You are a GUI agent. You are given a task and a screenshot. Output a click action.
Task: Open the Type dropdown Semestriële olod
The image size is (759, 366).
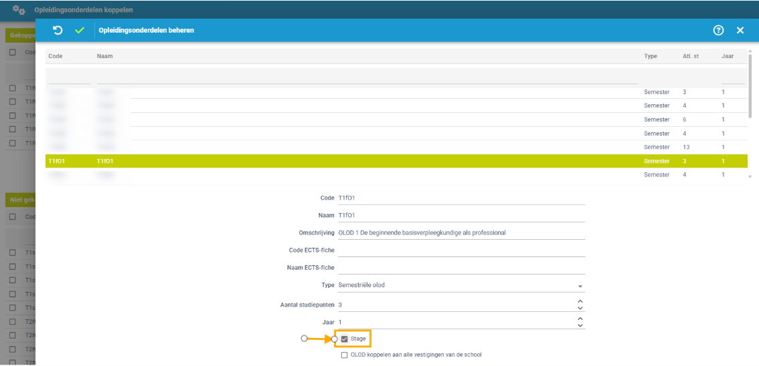point(460,285)
